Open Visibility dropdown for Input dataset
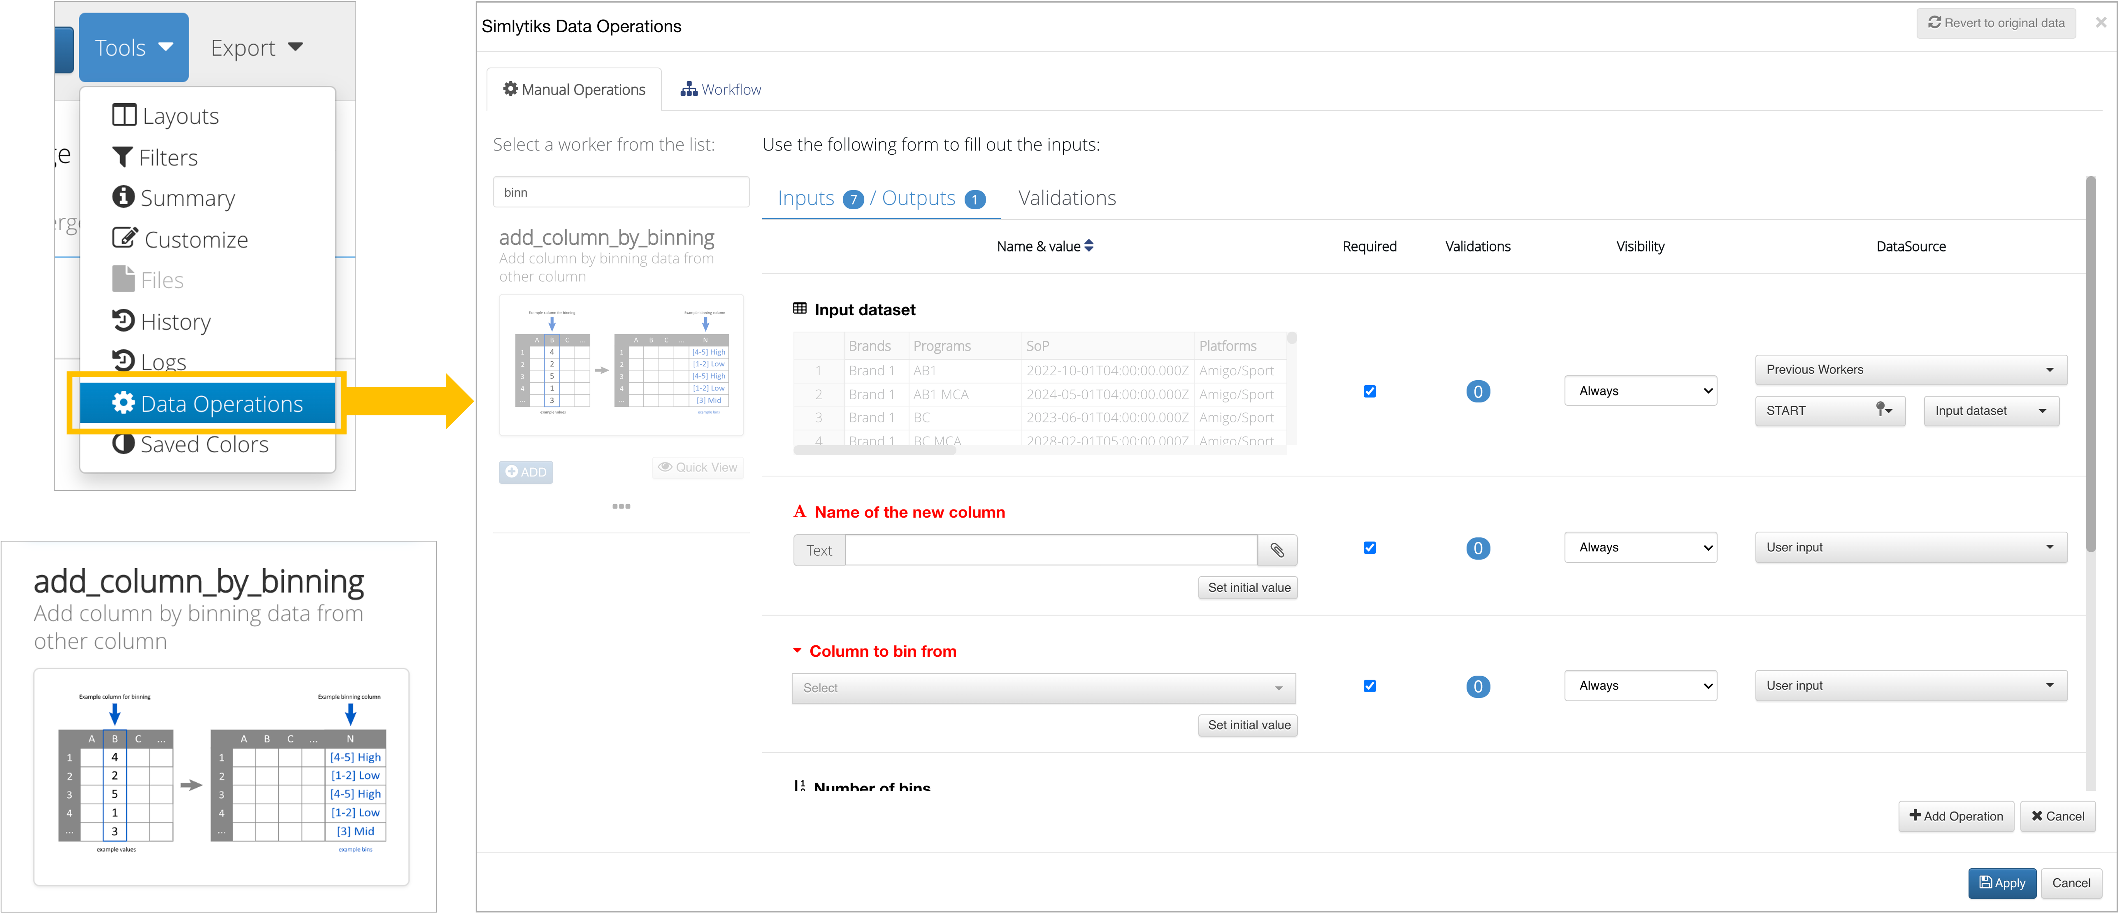Image resolution: width=2119 pixels, height=913 pixels. click(x=1640, y=391)
